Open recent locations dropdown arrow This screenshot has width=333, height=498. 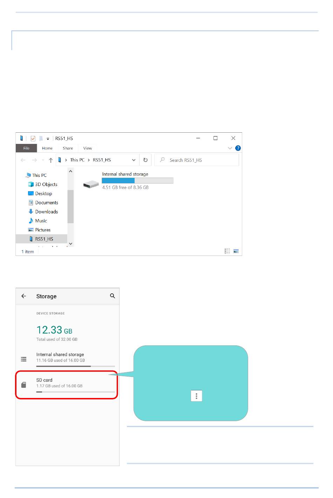point(43,160)
